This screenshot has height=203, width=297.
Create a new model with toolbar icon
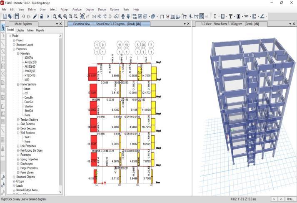5,16
